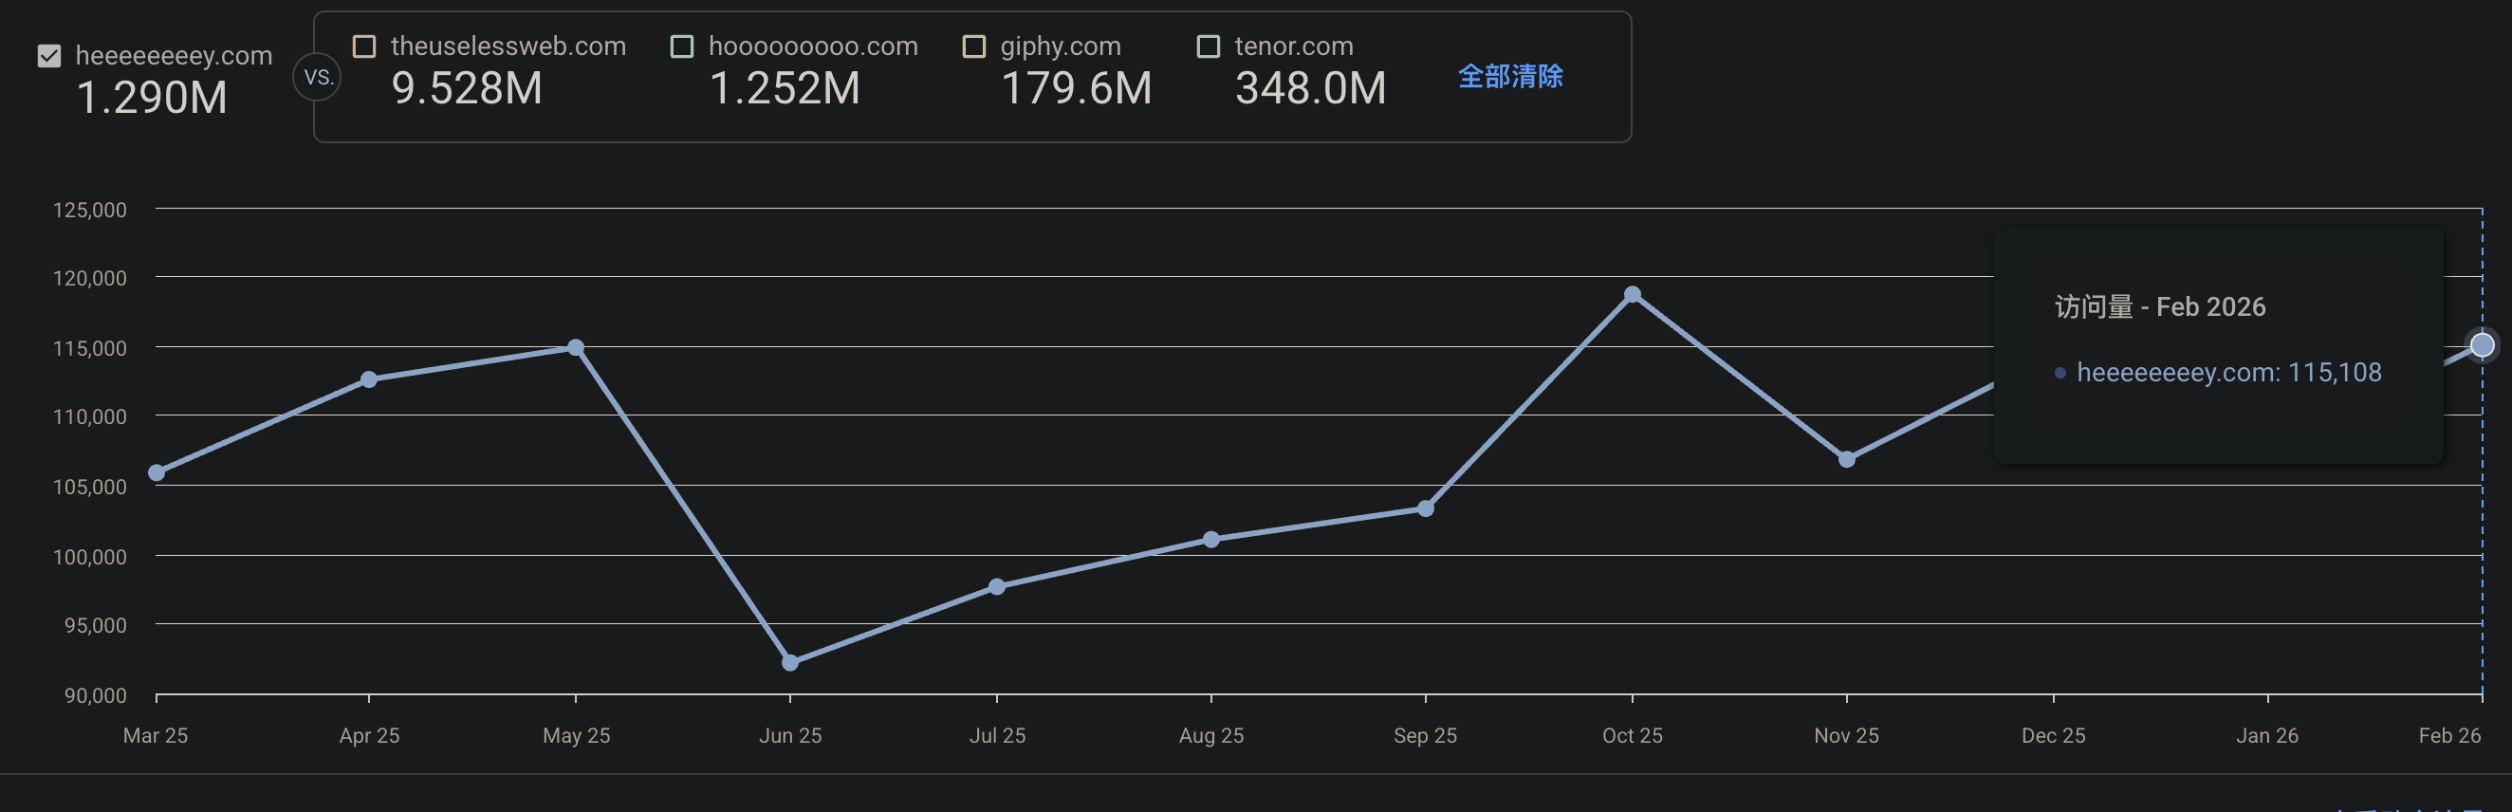This screenshot has width=2512, height=812.
Task: Click heeeeeeeey.com entry in the tooltip
Action: click(x=2227, y=373)
